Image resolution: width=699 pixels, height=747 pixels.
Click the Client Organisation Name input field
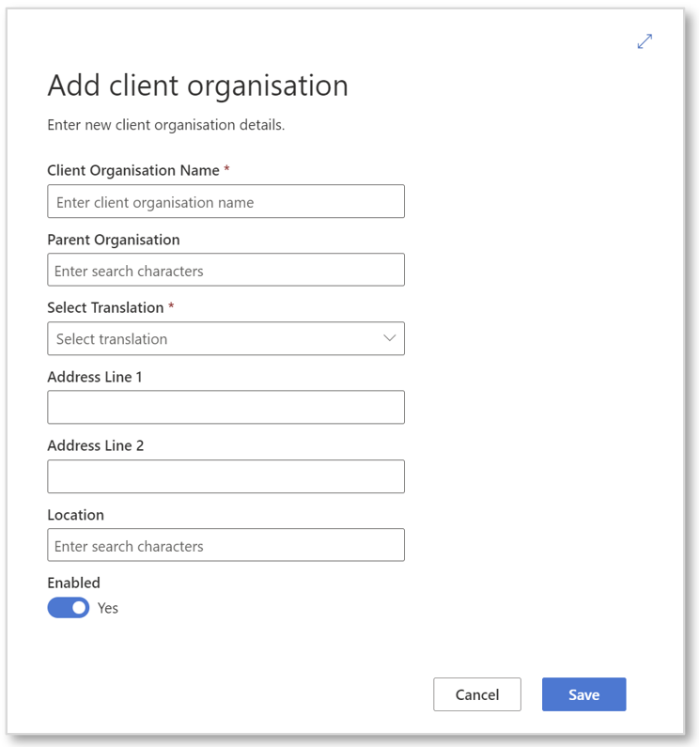coord(225,201)
